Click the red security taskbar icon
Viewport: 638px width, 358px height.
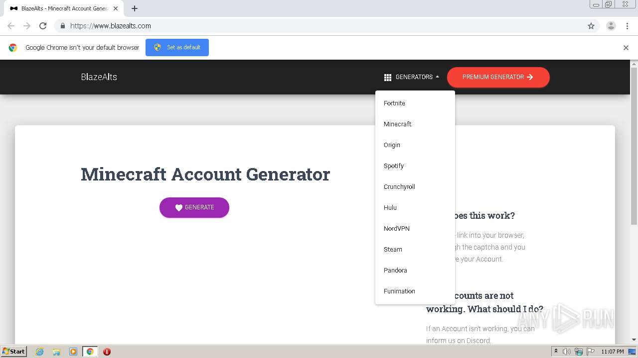click(x=107, y=352)
